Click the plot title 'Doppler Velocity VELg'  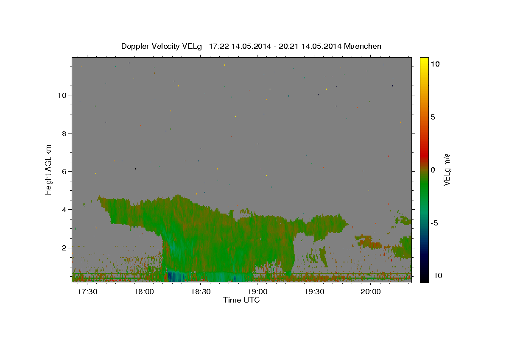[162, 46]
